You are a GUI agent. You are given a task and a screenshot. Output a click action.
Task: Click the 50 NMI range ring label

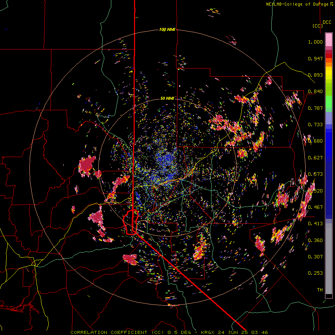click(x=167, y=98)
